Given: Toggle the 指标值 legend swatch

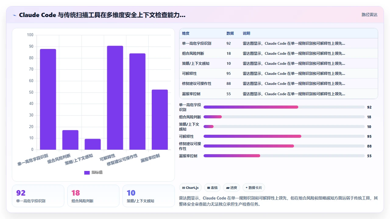Looking at the screenshot, I should pyautogui.click(x=87, y=172).
